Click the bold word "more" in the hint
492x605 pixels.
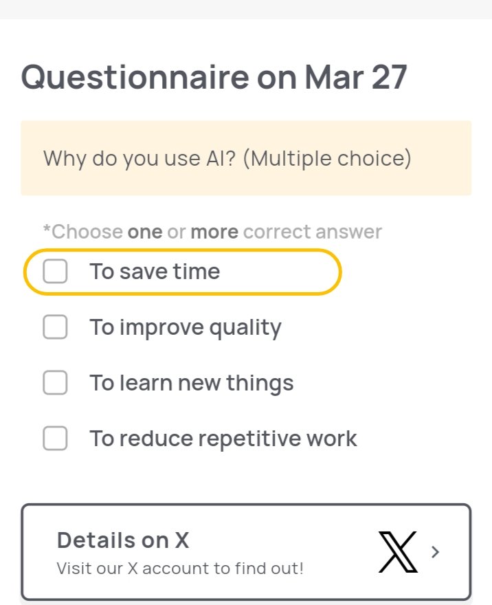214,232
